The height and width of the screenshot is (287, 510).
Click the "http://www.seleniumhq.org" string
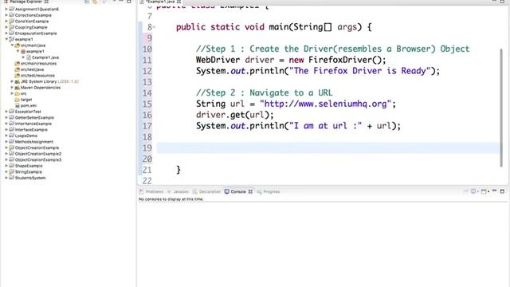[325, 104]
